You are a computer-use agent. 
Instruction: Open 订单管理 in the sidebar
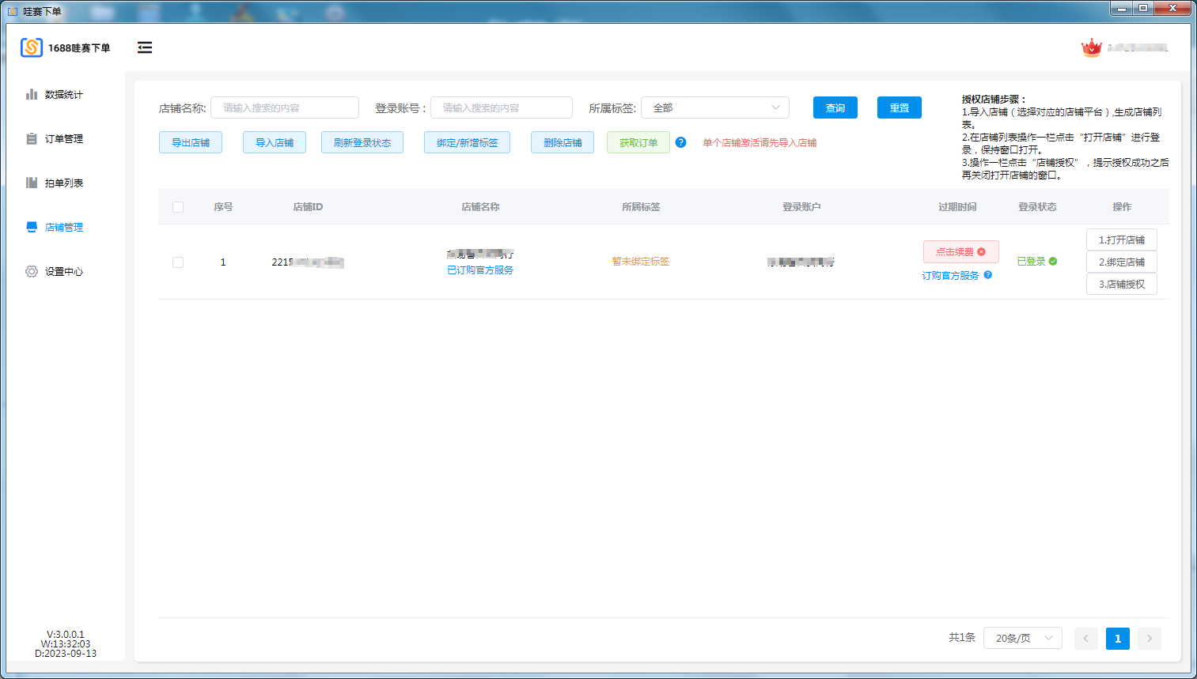click(x=63, y=138)
